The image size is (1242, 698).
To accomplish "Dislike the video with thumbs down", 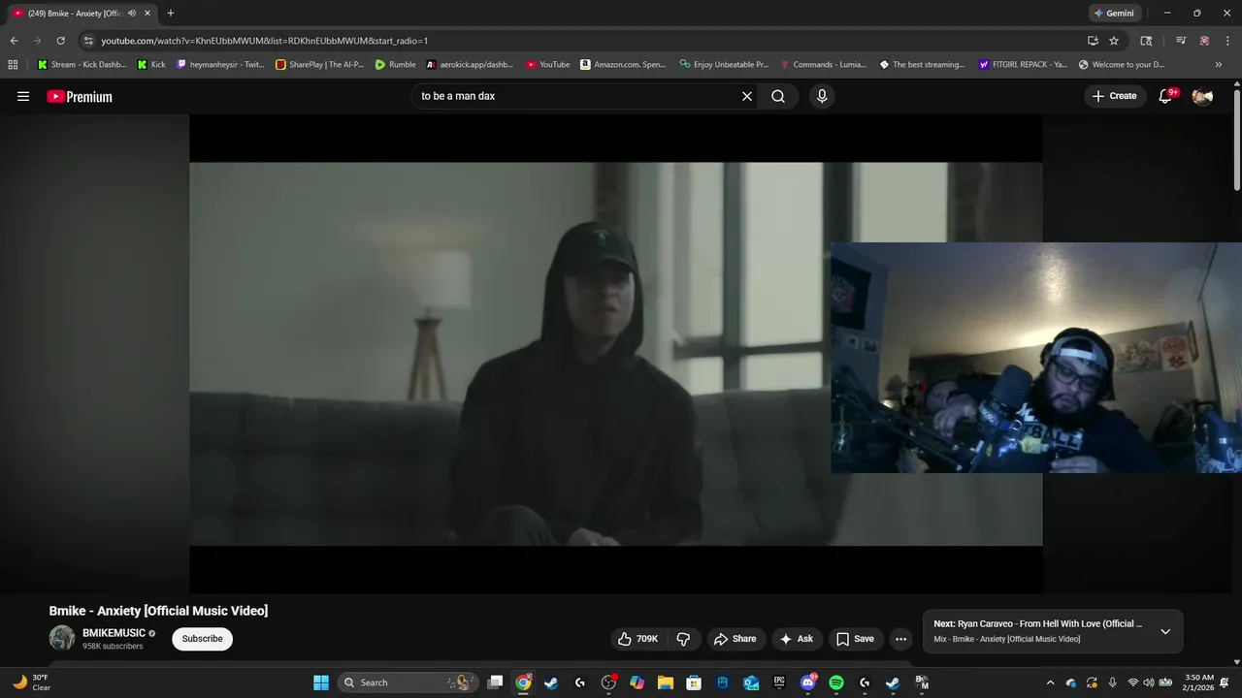I will 683,639.
